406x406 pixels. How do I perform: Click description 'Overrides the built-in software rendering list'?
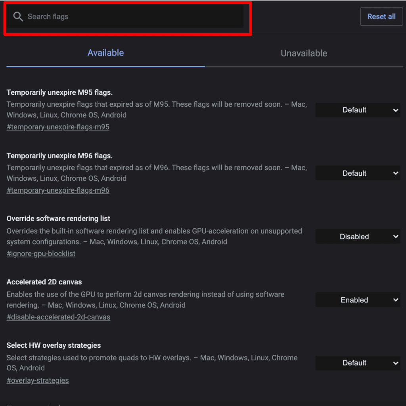(154, 236)
